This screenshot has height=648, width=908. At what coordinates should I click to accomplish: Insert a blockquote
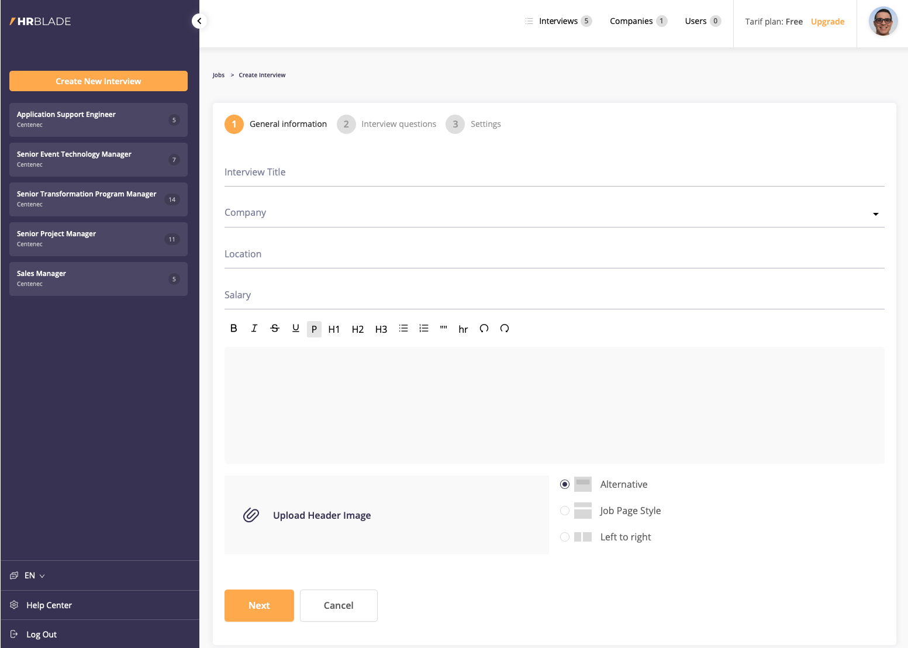[x=444, y=329]
